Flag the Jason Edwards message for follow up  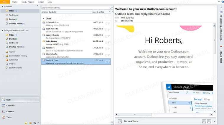pyautogui.click(x=109, y=36)
